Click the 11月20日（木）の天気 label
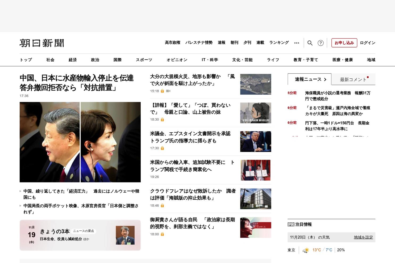 (310, 237)
